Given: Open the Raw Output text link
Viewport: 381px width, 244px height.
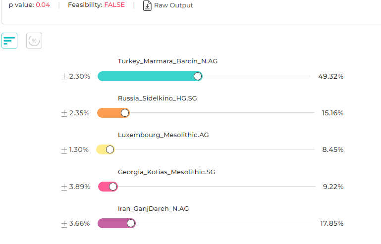Looking at the screenshot, I should click(x=173, y=5).
